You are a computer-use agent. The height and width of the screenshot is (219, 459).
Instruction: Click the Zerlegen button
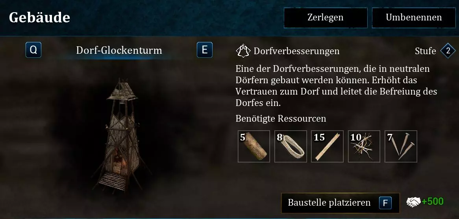tap(326, 18)
